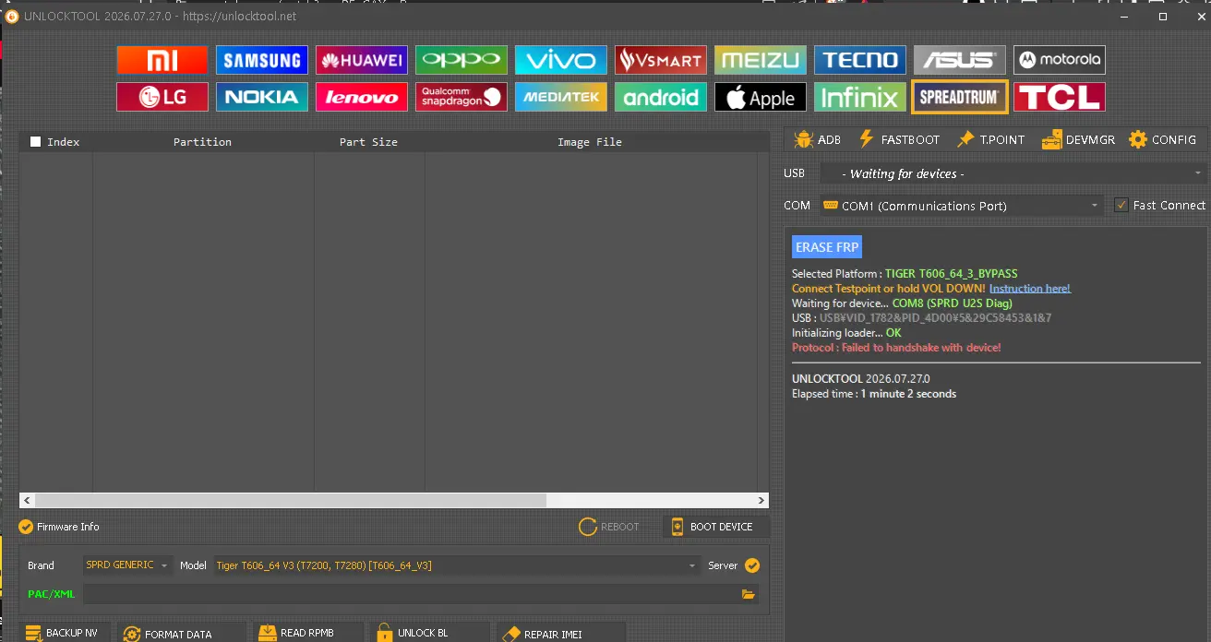Choose the Infinix brand logo
This screenshot has height=642, width=1211.
pyautogui.click(x=860, y=97)
